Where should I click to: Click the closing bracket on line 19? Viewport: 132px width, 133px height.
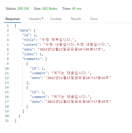pos(23,111)
